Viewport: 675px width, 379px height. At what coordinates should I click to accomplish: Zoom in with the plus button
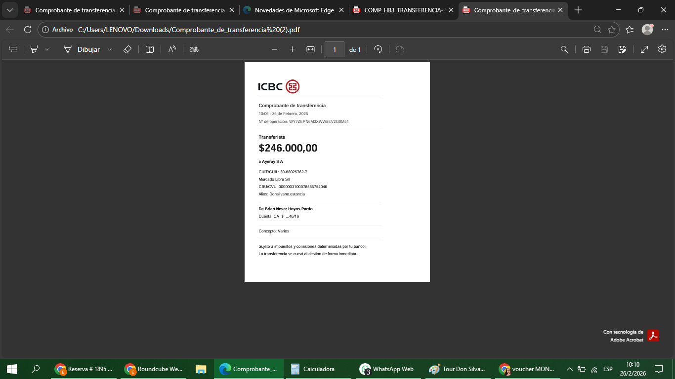[292, 49]
